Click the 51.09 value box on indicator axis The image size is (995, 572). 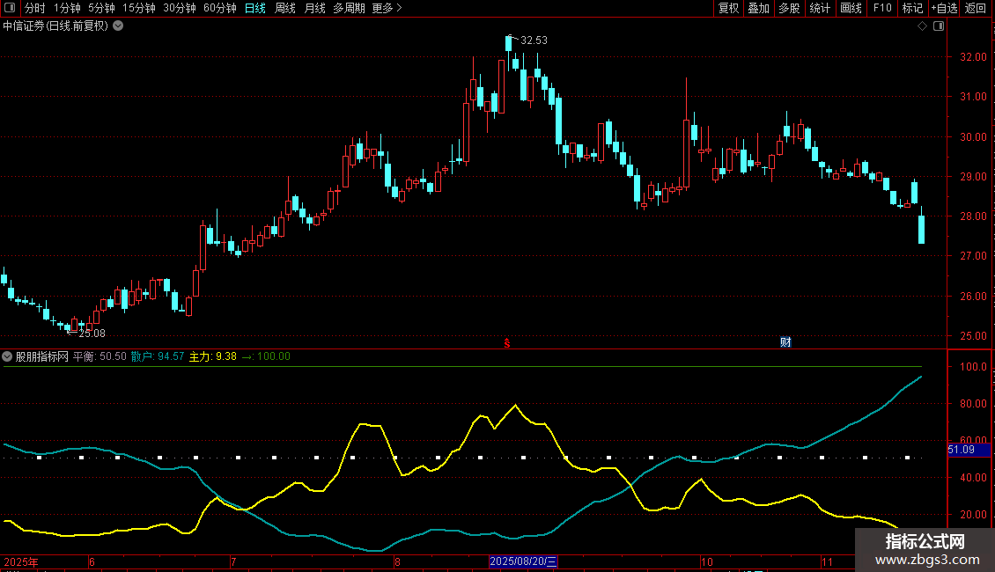tap(969, 450)
